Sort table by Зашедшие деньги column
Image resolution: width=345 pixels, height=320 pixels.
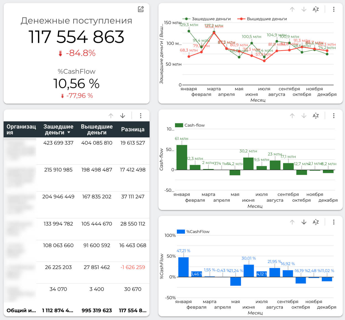pos(58,129)
